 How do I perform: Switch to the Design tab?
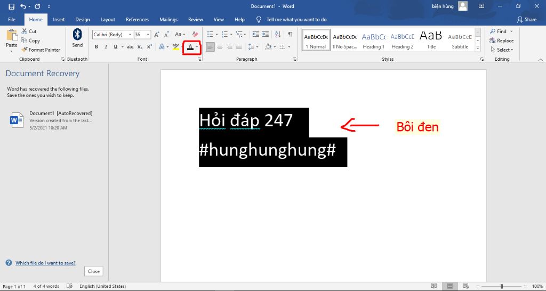point(83,20)
